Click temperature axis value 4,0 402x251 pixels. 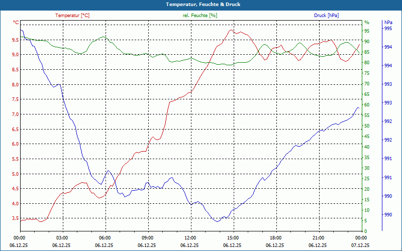pos(16,204)
